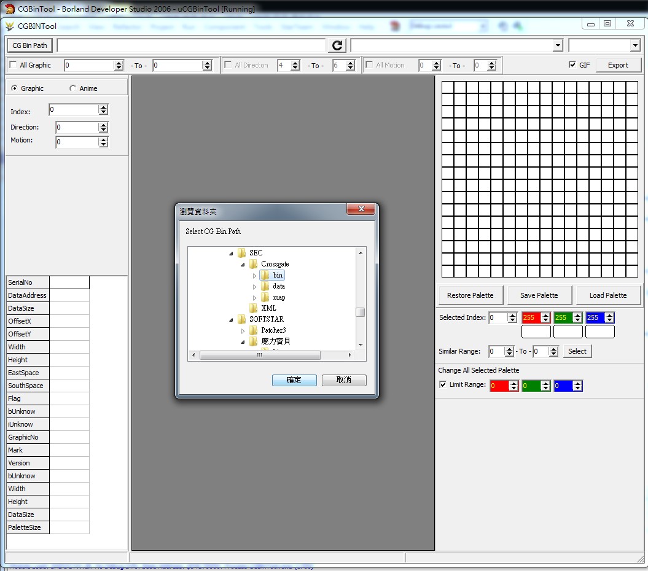Enable the All Graphic checkbox

13,65
